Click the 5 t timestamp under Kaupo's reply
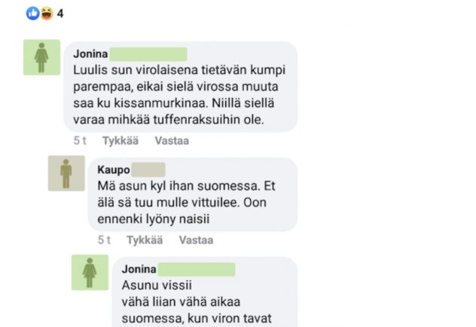This screenshot has height=327, width=476. [104, 240]
